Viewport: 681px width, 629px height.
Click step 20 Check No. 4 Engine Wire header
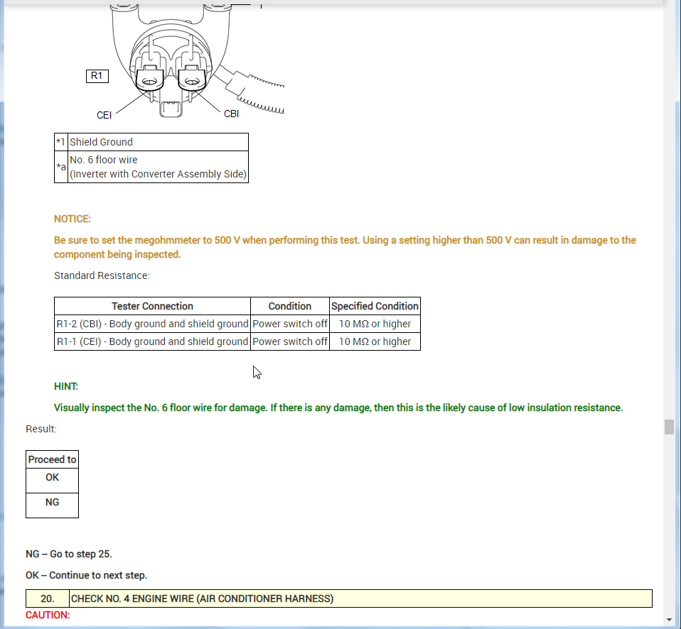click(x=339, y=598)
